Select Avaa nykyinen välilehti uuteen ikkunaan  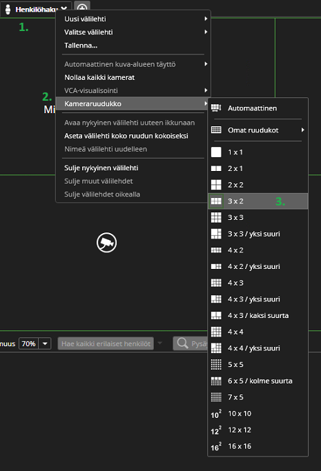pyautogui.click(x=130, y=123)
